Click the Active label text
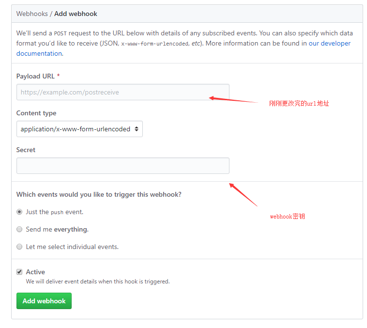This screenshot has width=367, height=328. click(35, 272)
